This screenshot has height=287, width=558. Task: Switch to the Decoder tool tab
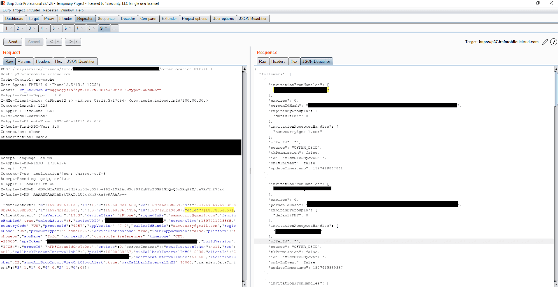(x=128, y=19)
